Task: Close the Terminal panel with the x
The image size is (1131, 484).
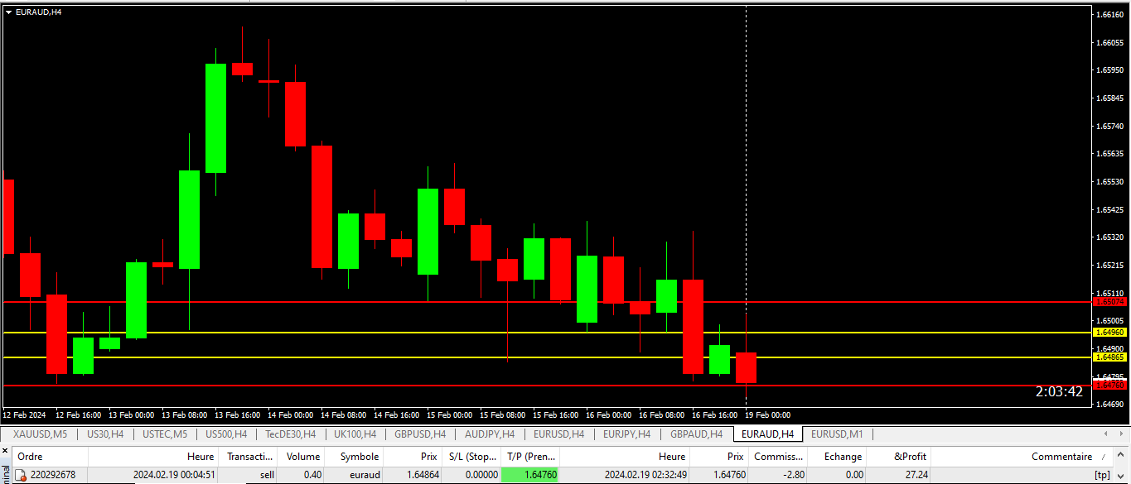Action: tap(4, 451)
